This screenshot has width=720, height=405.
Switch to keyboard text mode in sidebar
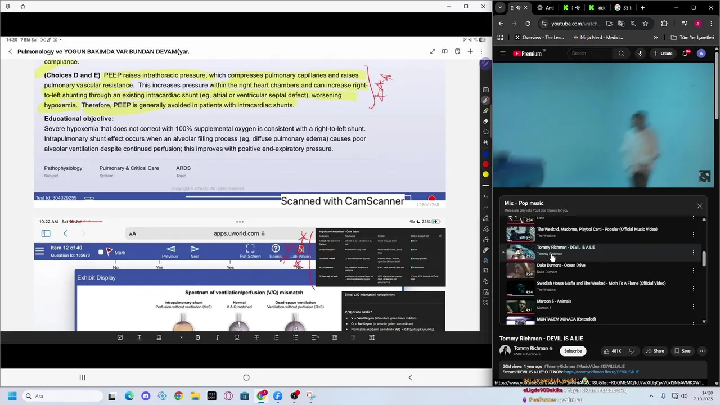486,90
